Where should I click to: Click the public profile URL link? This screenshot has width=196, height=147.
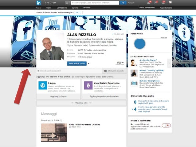click(50, 71)
